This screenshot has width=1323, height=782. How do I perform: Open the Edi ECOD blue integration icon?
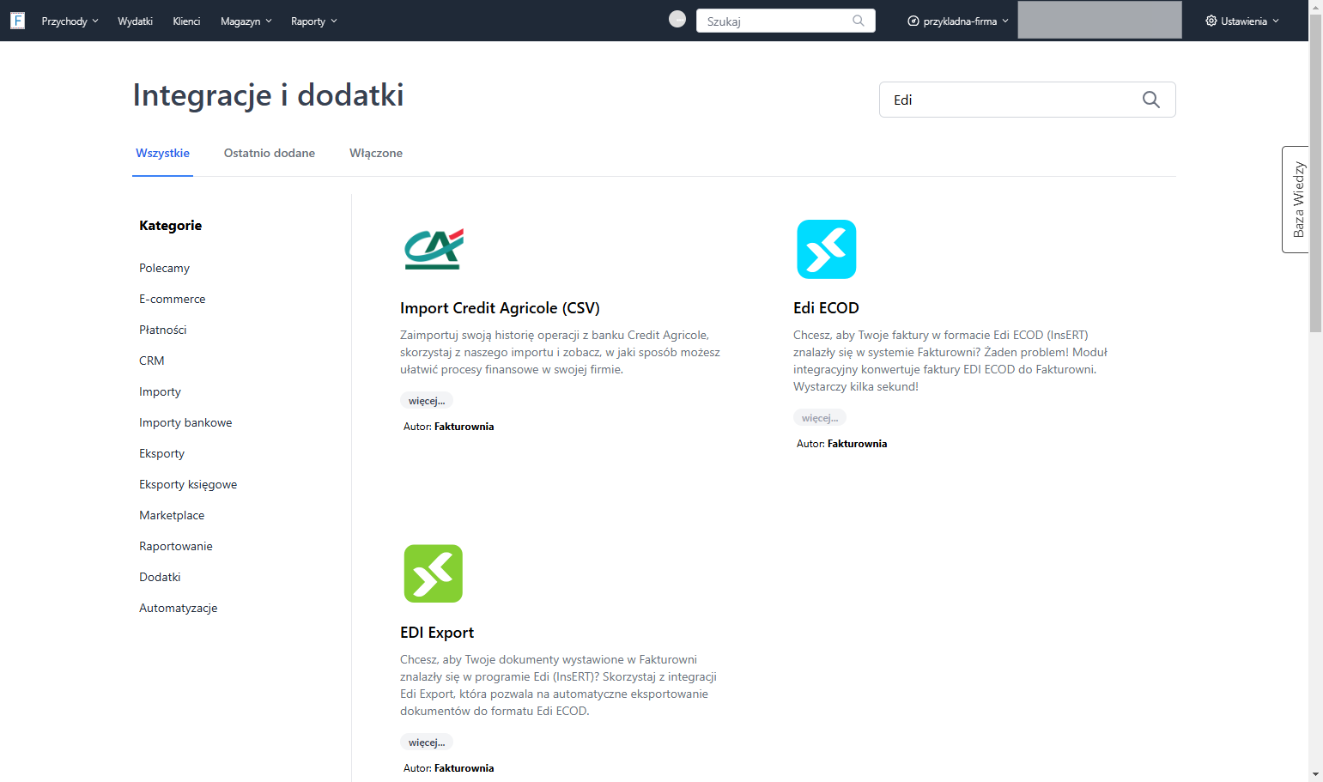[x=827, y=249]
